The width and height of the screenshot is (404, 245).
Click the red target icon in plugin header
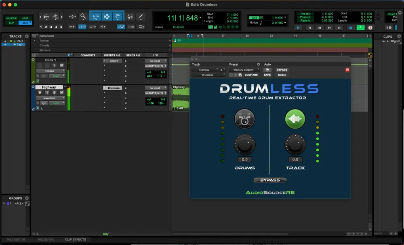(x=347, y=70)
